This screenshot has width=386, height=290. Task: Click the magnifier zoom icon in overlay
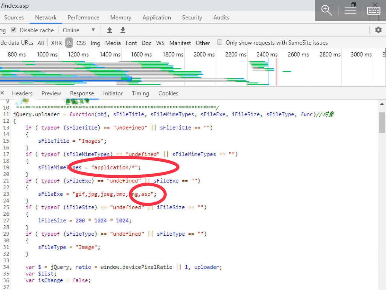(x=327, y=10)
